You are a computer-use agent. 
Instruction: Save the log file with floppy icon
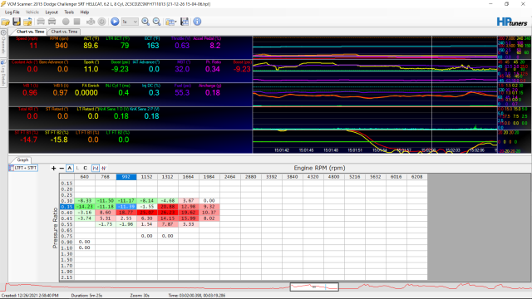pyautogui.click(x=17, y=22)
